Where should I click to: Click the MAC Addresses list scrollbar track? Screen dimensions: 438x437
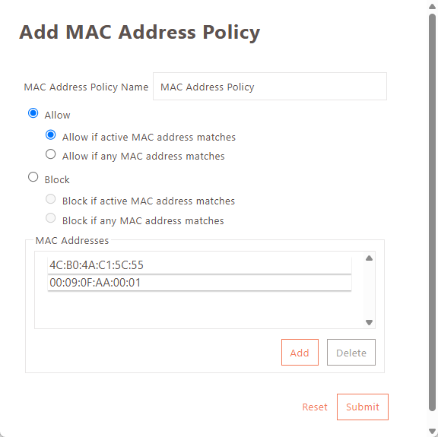(369, 290)
